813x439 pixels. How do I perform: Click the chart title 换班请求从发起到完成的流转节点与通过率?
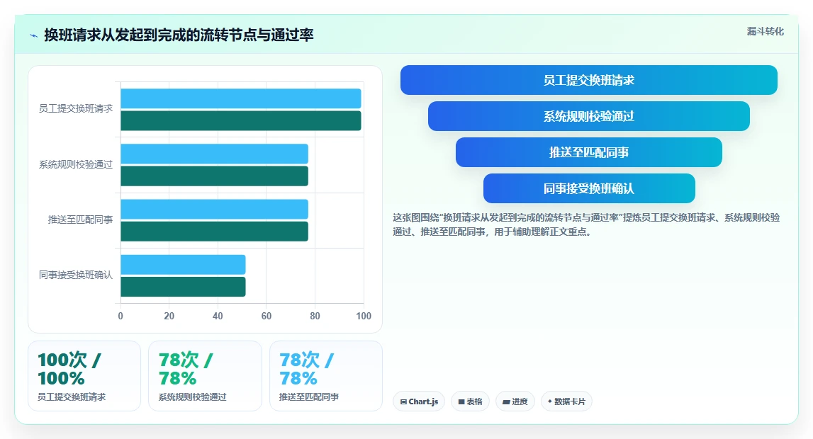tap(179, 35)
